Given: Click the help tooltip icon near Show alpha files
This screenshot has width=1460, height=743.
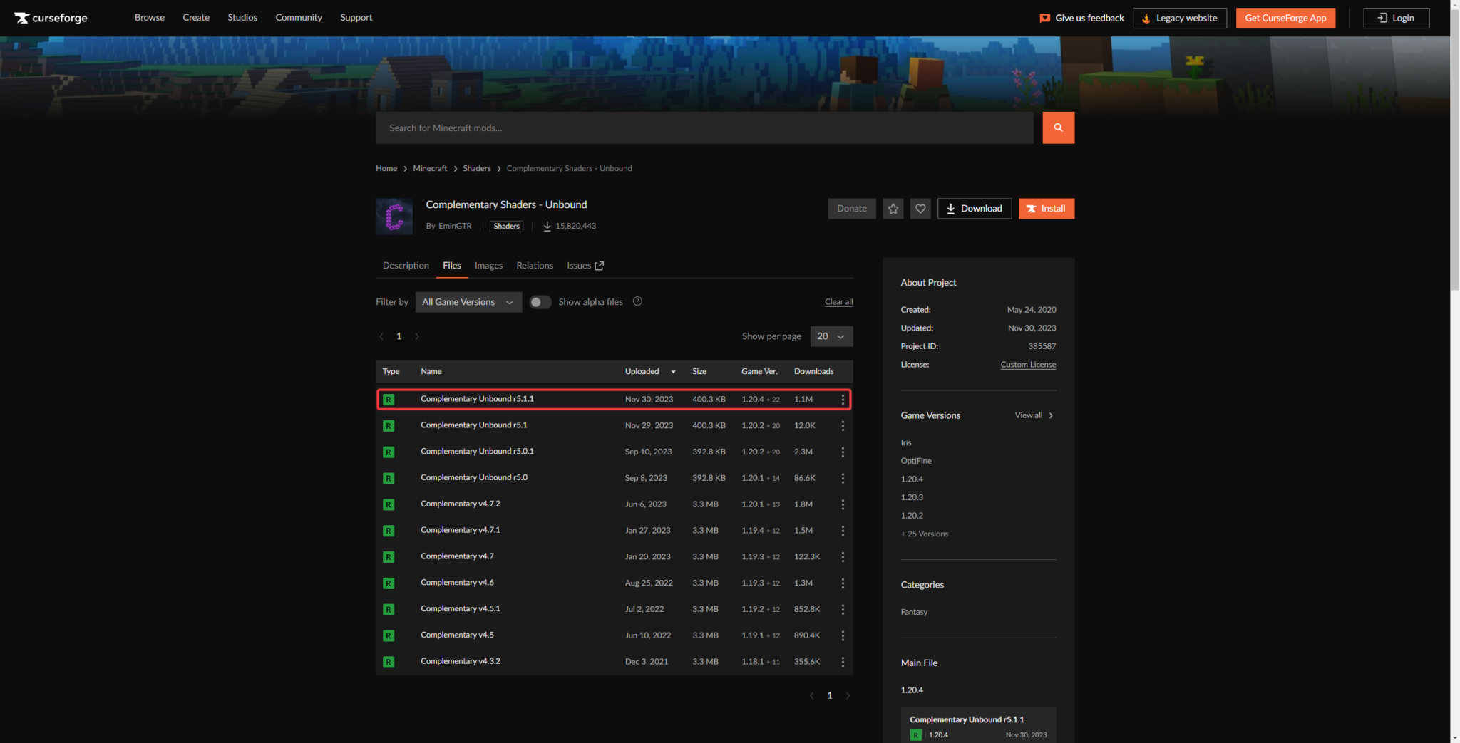Looking at the screenshot, I should coord(637,301).
